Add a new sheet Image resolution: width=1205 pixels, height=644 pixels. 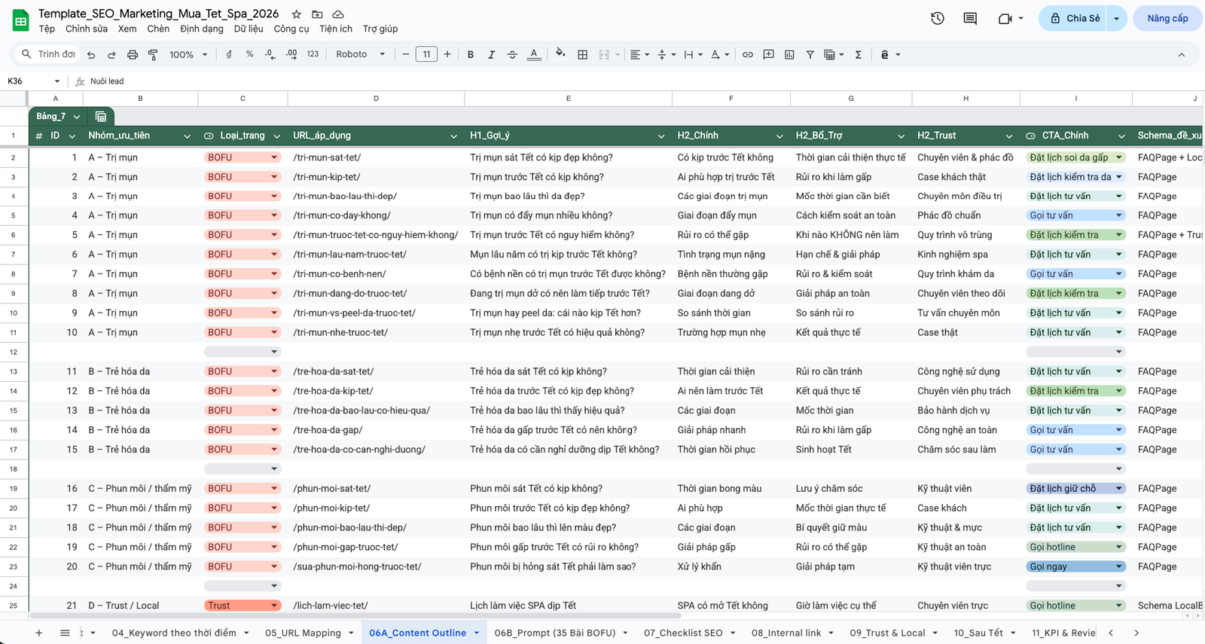tap(39, 633)
